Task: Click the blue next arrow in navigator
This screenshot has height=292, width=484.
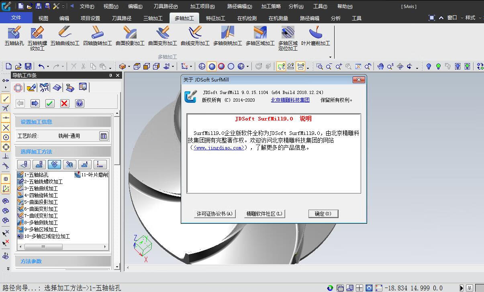Action: (35, 103)
